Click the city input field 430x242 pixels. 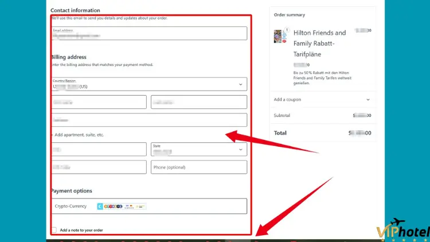[99, 149]
